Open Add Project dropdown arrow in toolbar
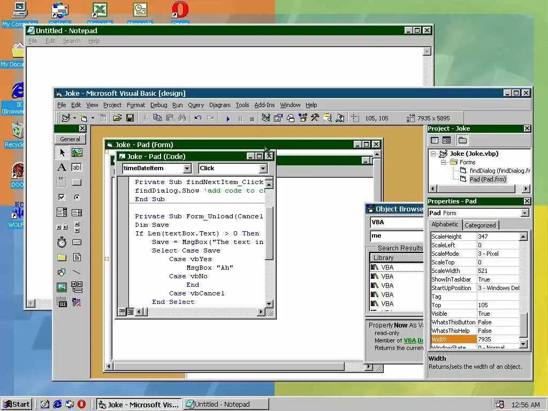The width and height of the screenshot is (548, 411). pyautogui.click(x=74, y=118)
